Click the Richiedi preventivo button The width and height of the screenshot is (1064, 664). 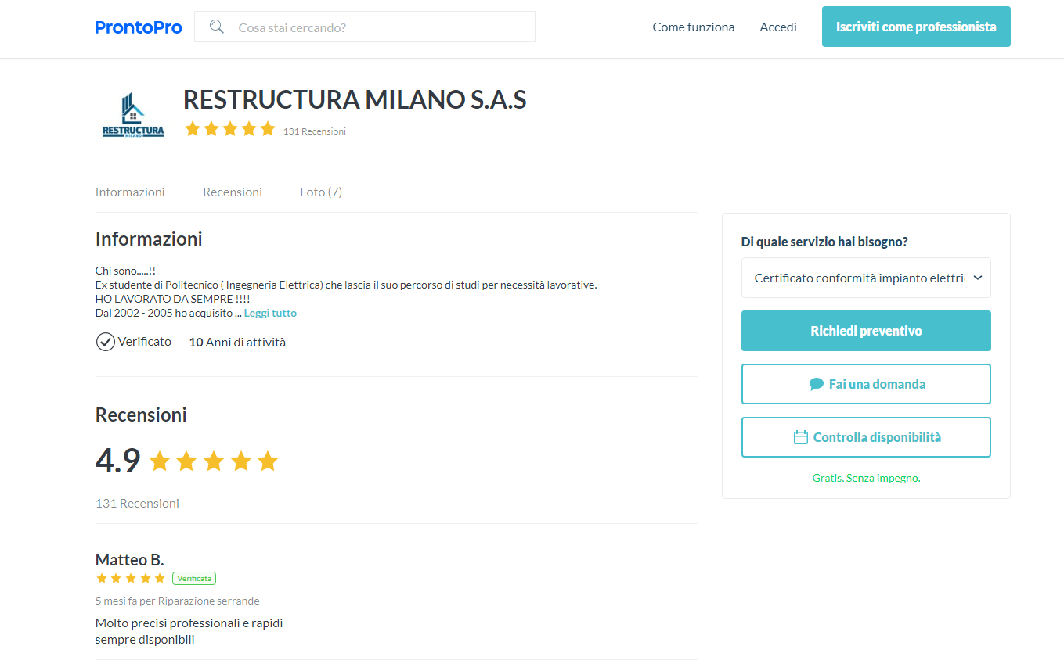point(866,331)
